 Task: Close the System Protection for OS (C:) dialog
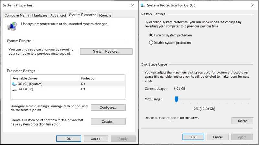click(x=253, y=5)
